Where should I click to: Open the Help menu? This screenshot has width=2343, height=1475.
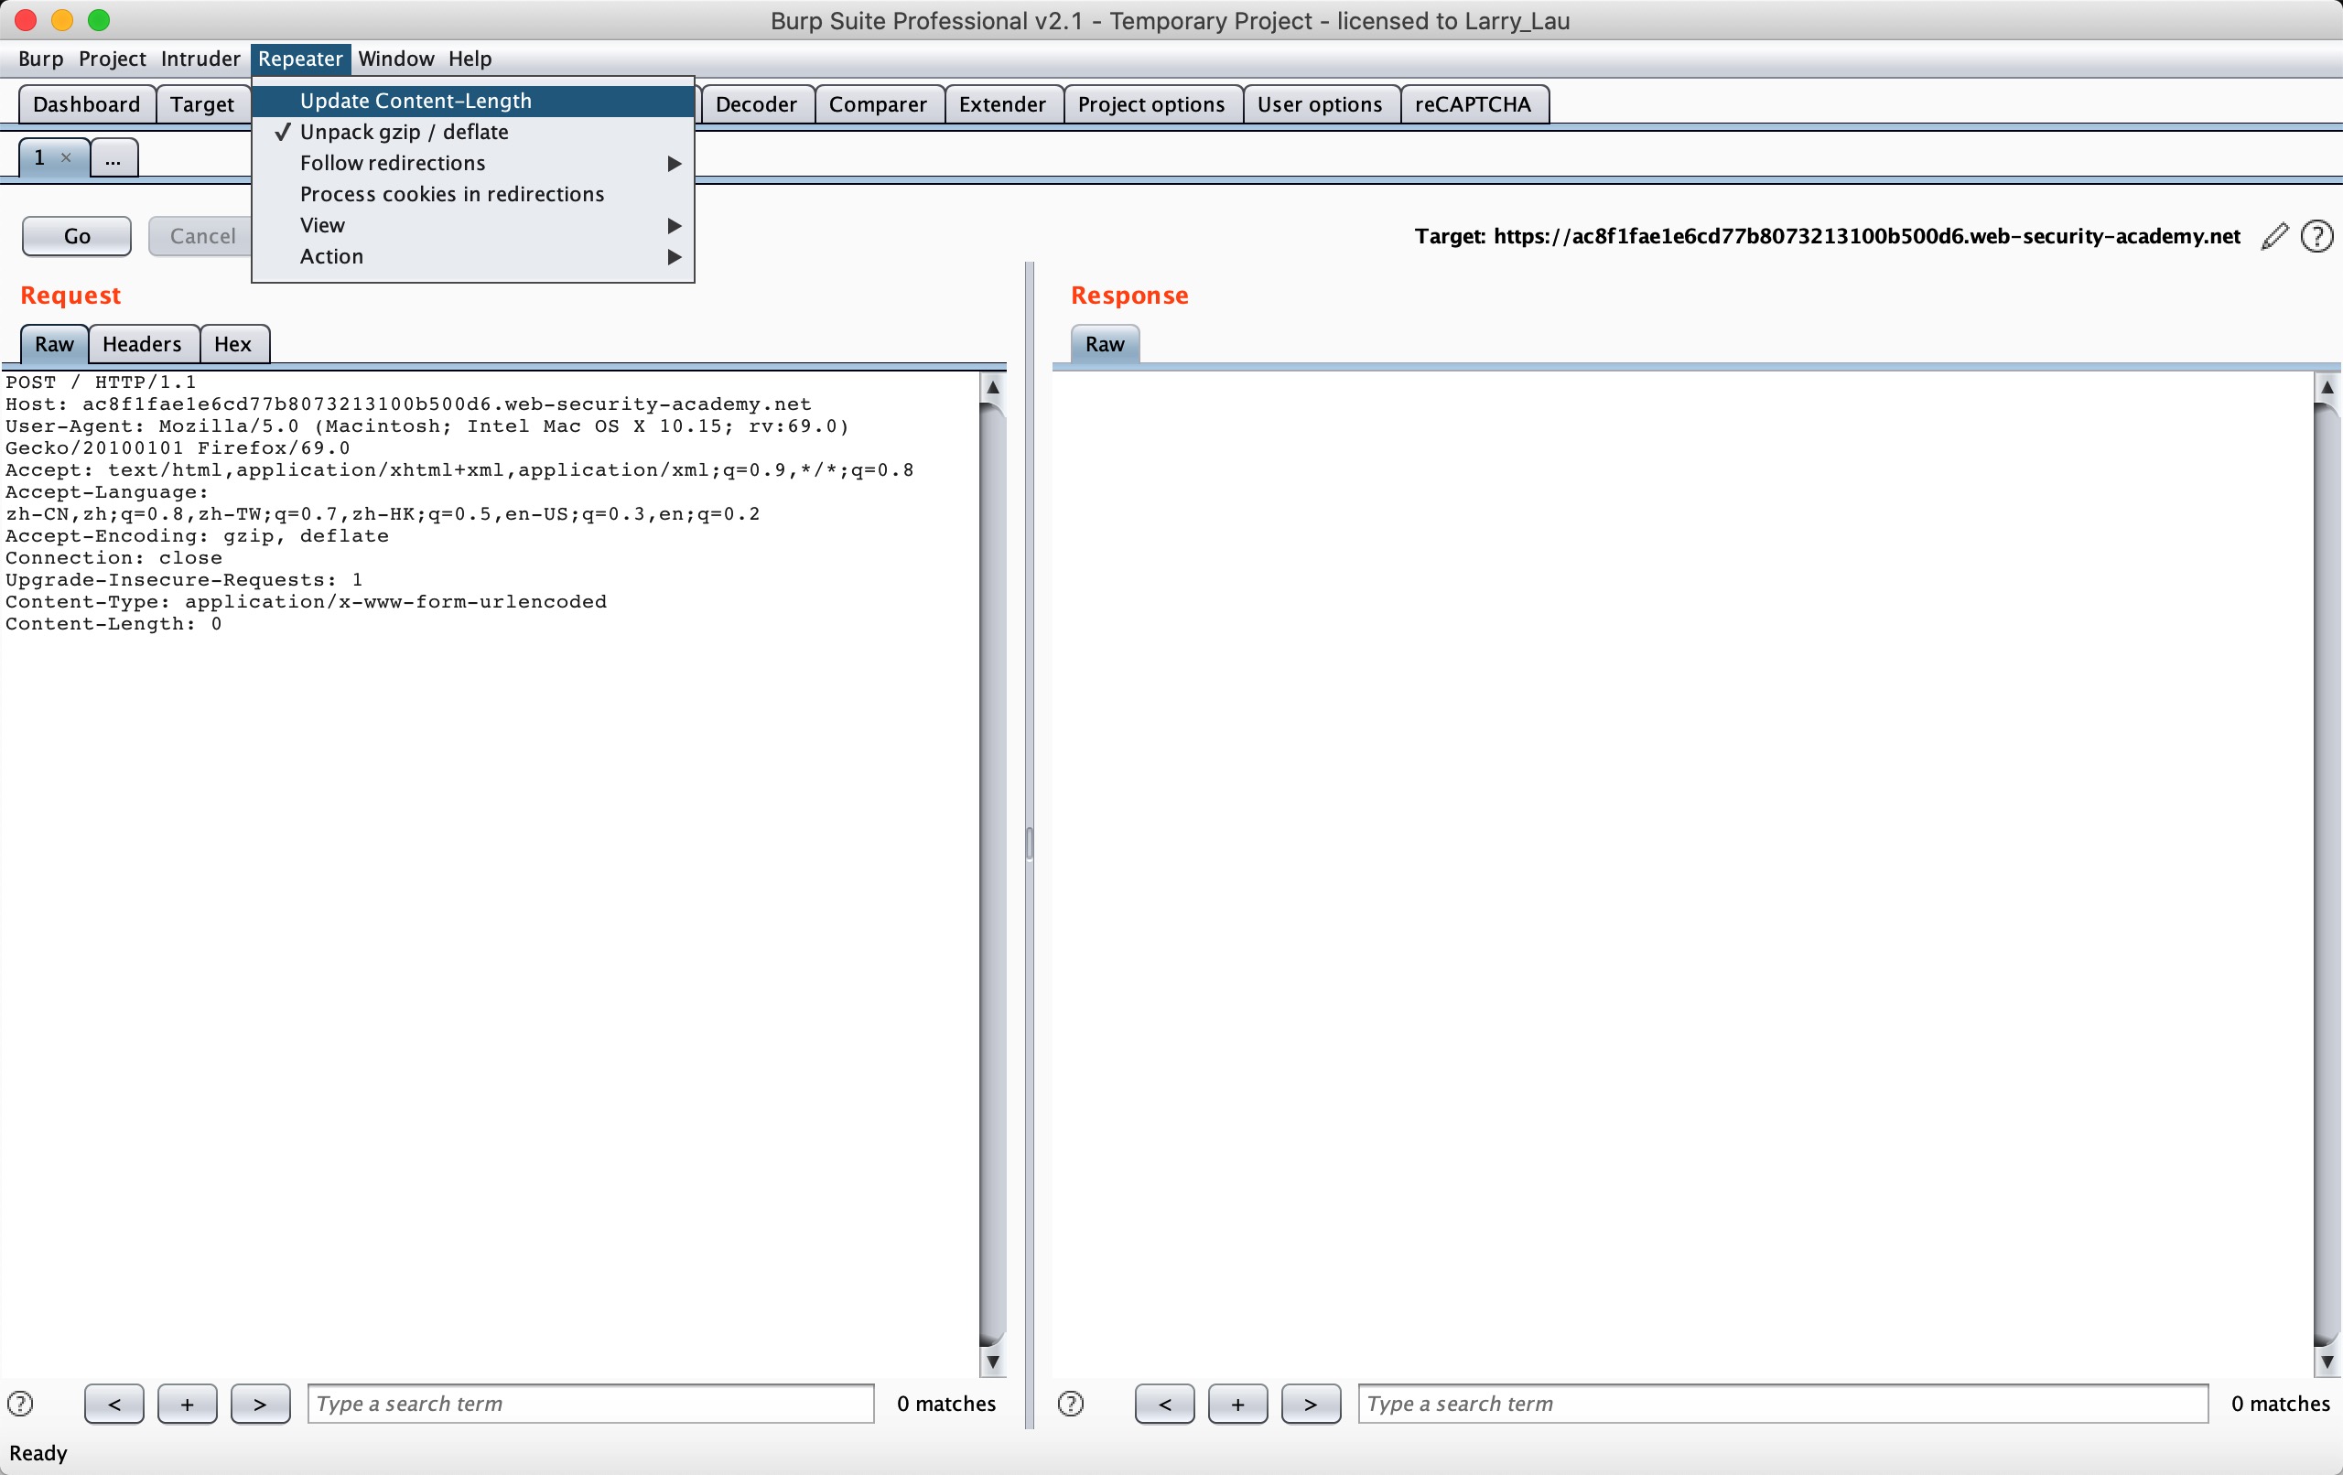(470, 59)
